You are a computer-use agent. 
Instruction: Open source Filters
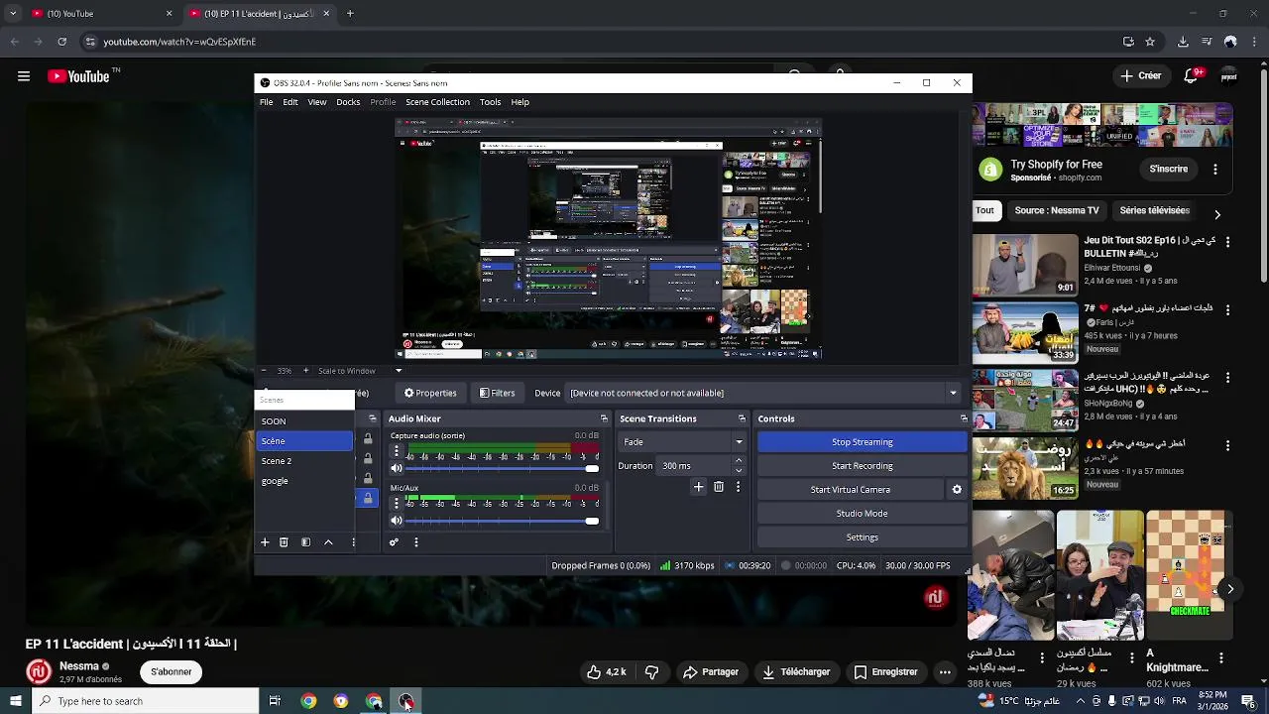click(x=497, y=393)
